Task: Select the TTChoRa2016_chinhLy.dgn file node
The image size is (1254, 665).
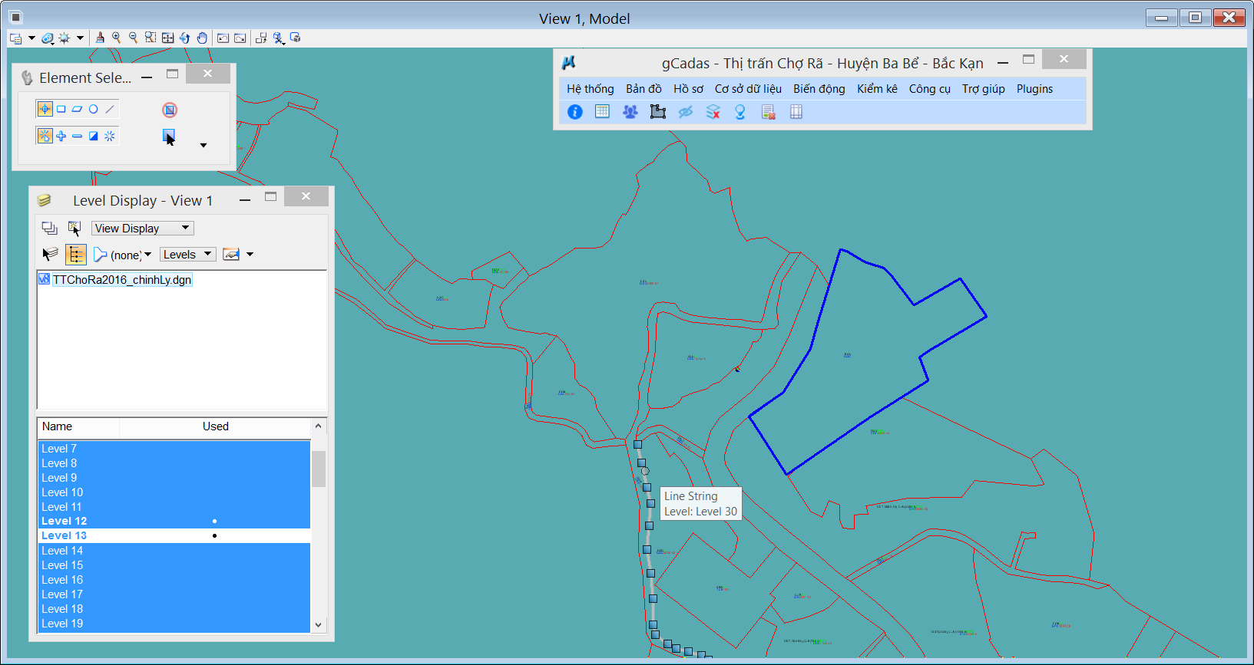Action: (121, 280)
